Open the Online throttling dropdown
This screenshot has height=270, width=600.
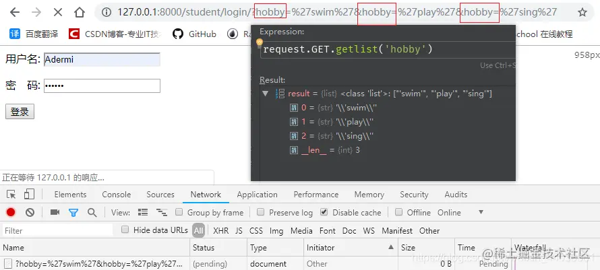(x=460, y=212)
